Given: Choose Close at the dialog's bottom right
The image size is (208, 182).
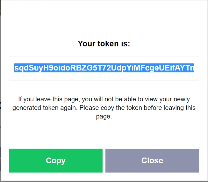Looking at the screenshot, I should pyautogui.click(x=152, y=160).
